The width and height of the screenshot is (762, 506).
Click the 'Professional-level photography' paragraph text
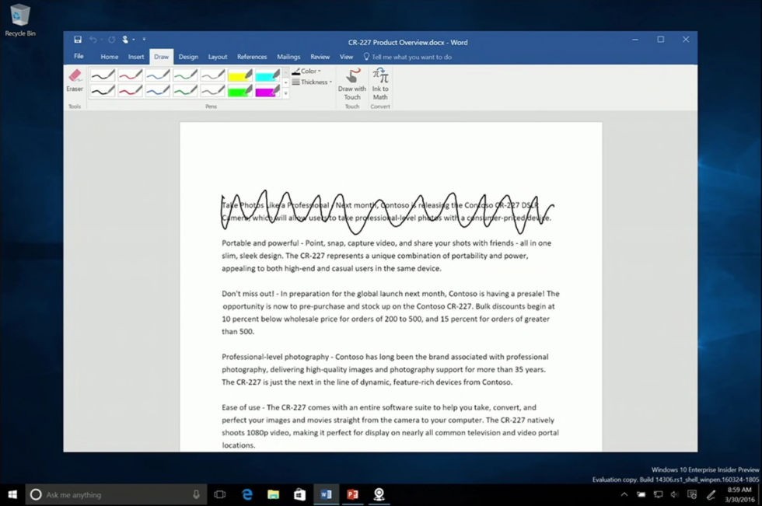tap(385, 369)
